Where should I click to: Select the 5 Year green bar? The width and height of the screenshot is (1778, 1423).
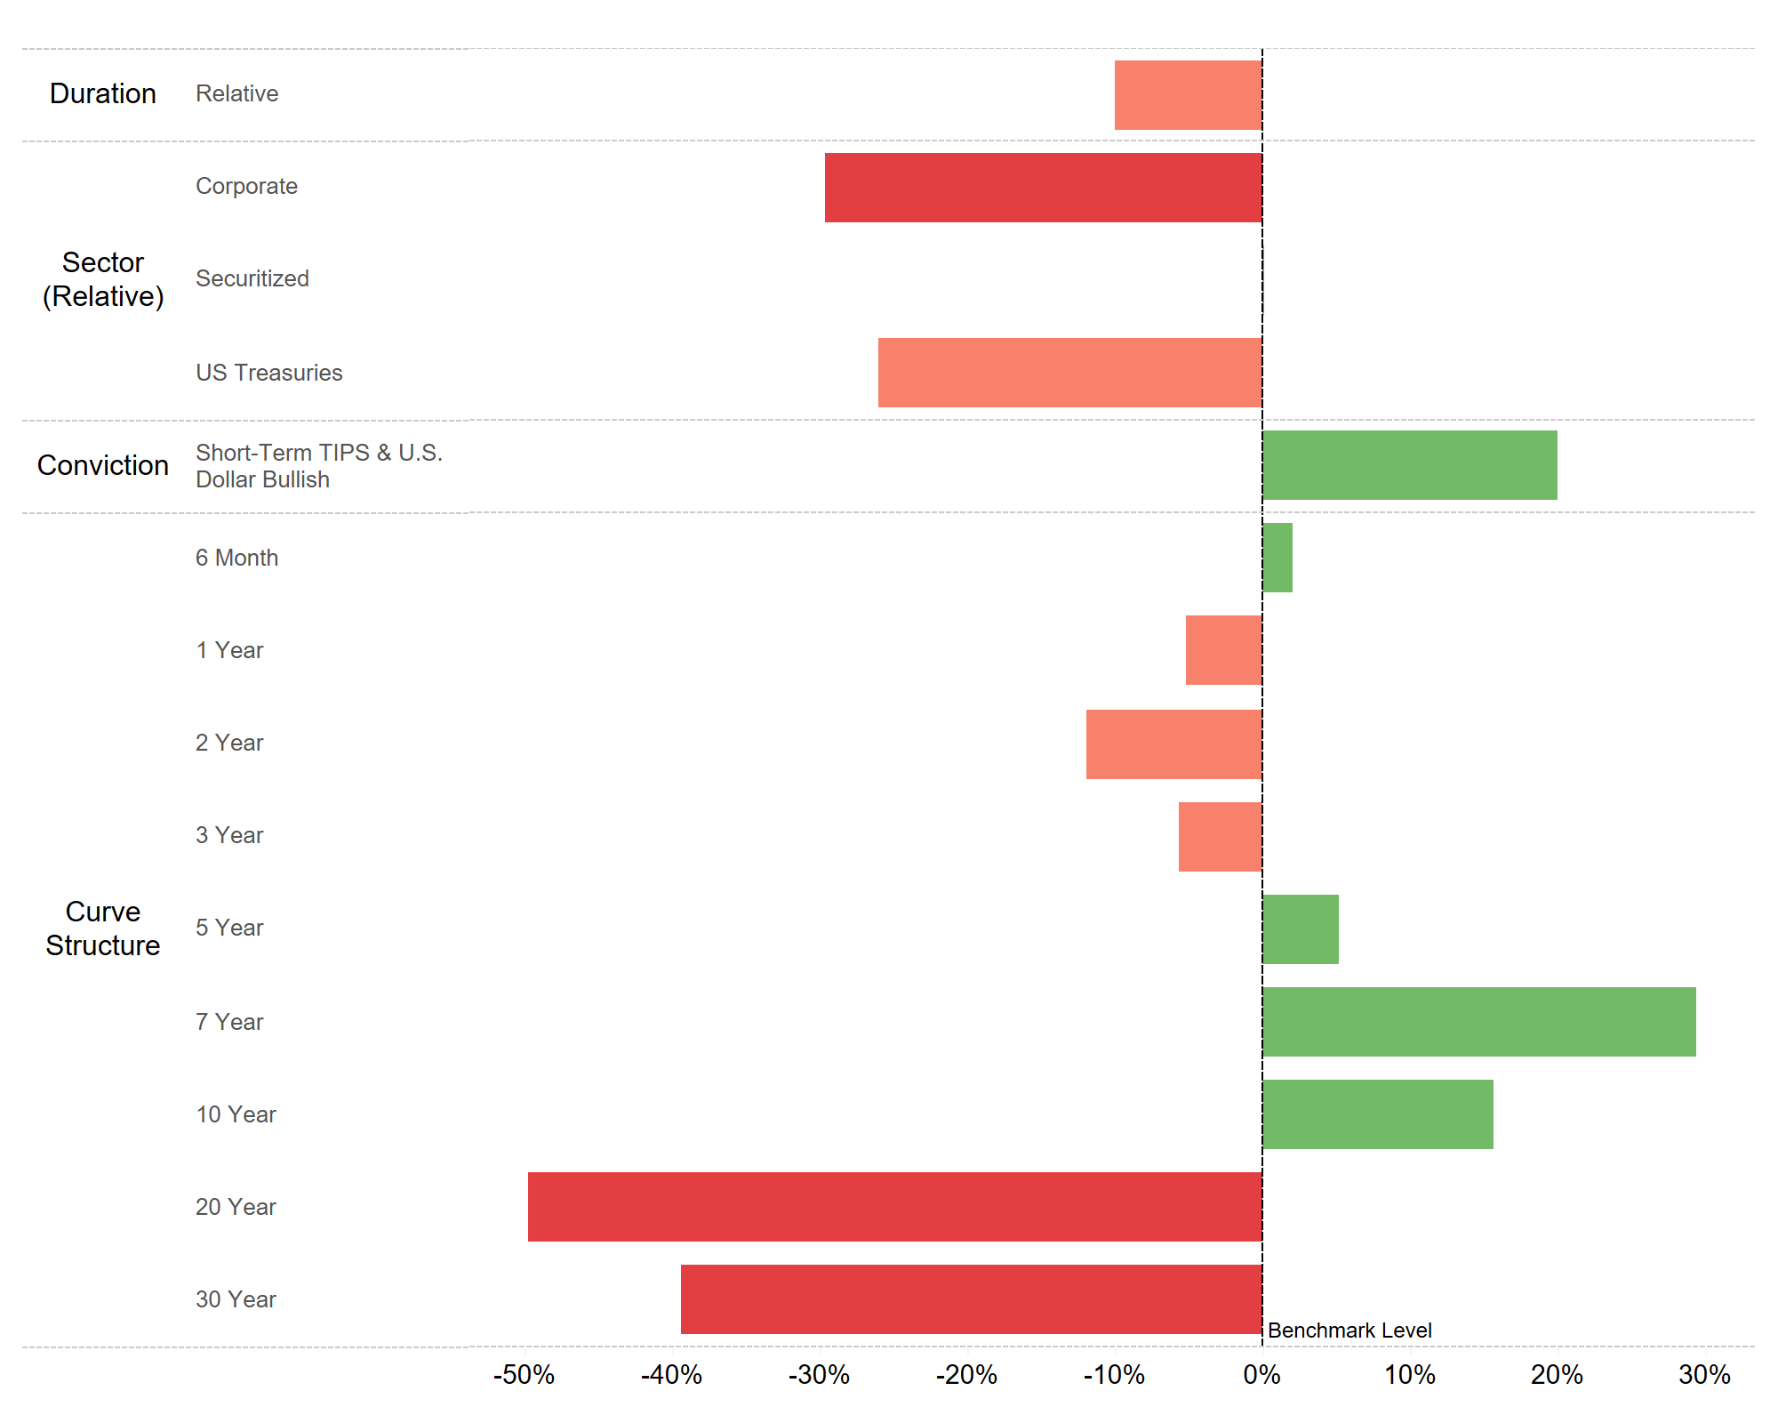(x=1300, y=929)
